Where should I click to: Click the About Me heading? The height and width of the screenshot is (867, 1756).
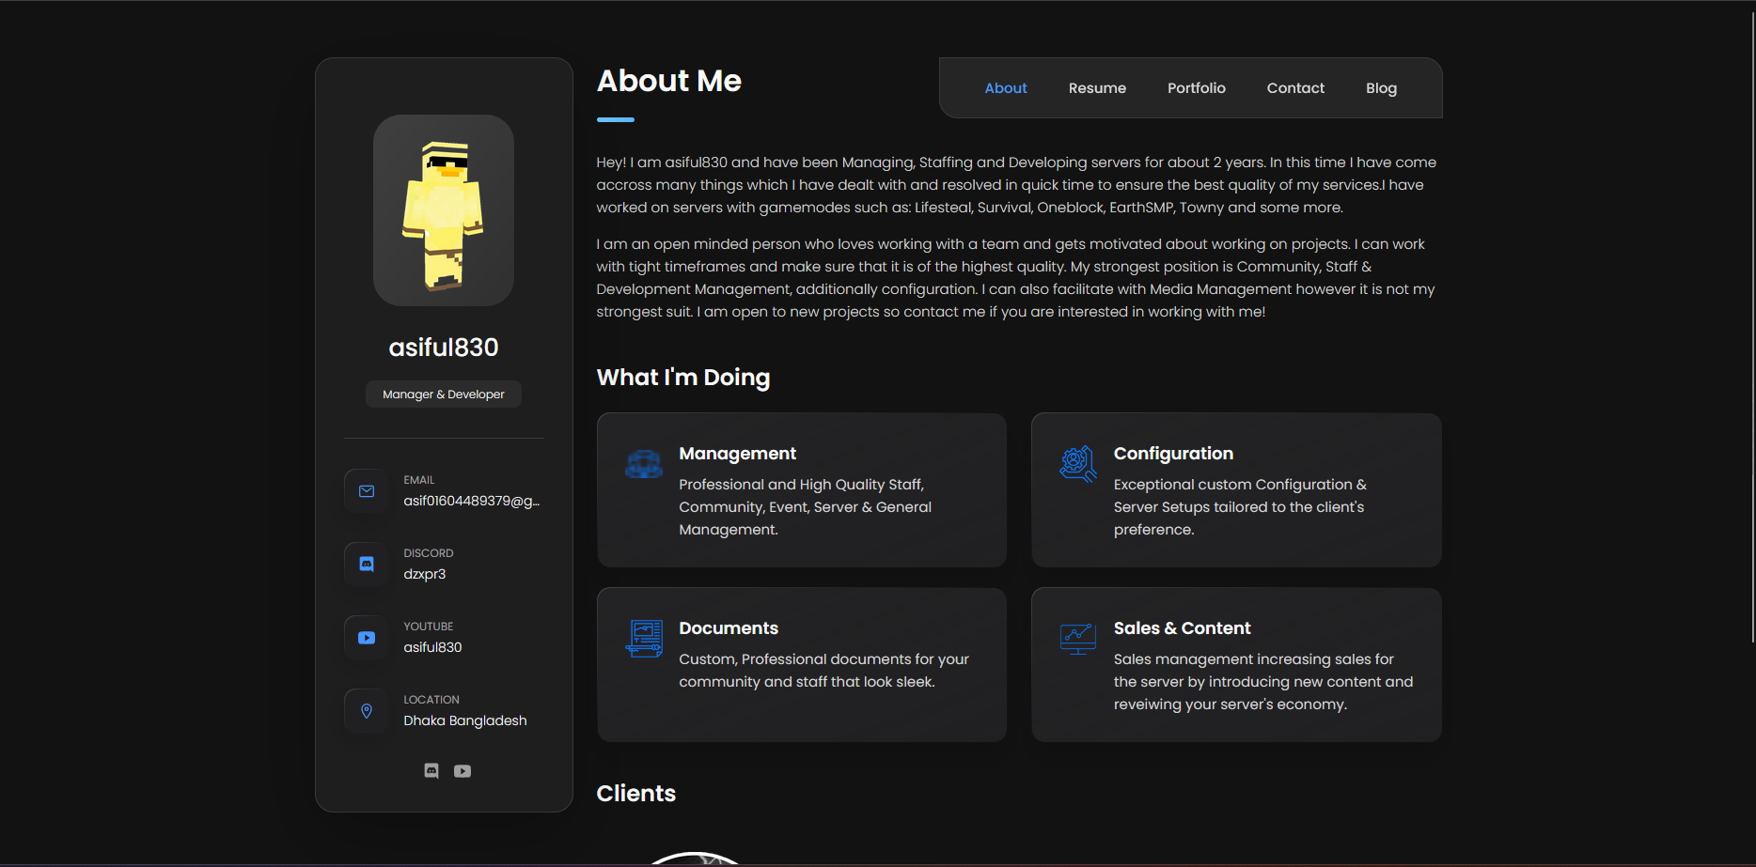click(669, 81)
